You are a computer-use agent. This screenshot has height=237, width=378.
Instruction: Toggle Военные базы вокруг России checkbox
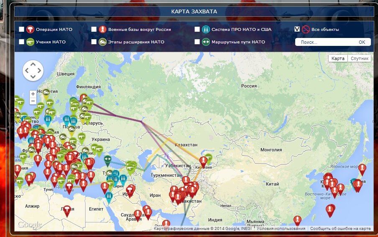(x=94, y=29)
